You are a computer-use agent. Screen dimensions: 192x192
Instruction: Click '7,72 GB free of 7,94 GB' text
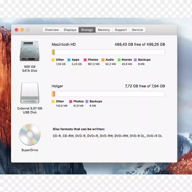145,86
